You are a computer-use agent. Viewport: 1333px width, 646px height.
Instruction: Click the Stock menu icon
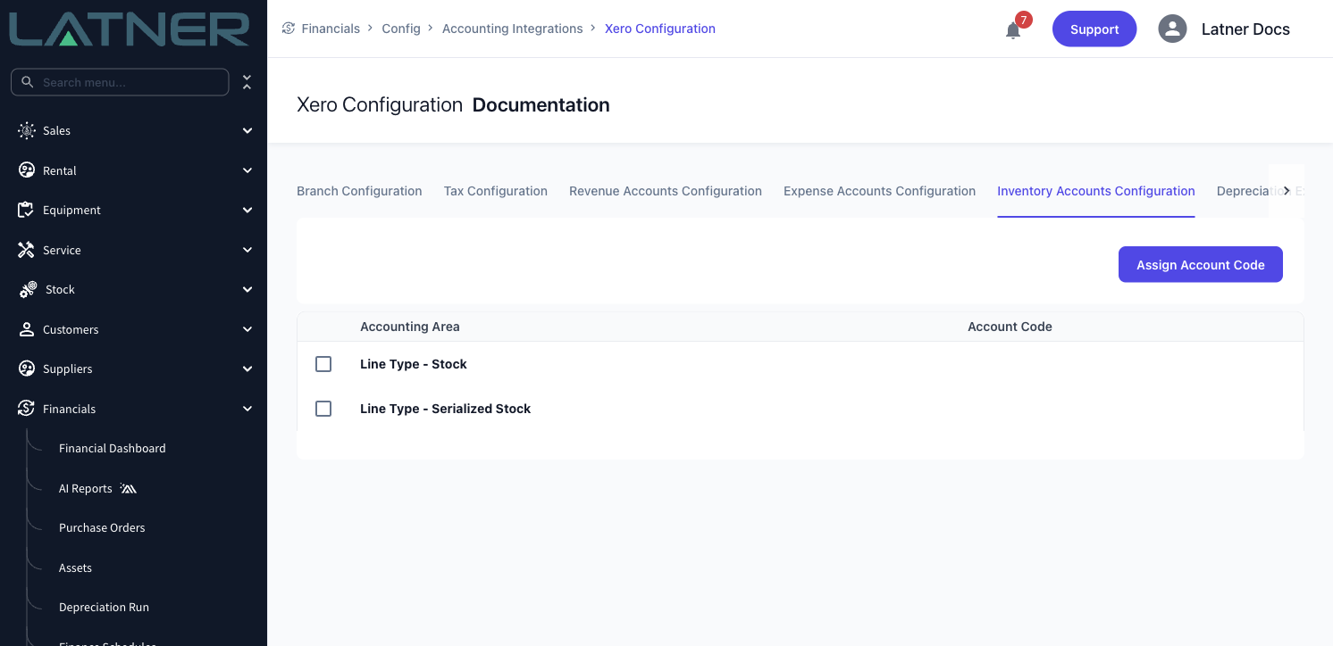pos(29,289)
